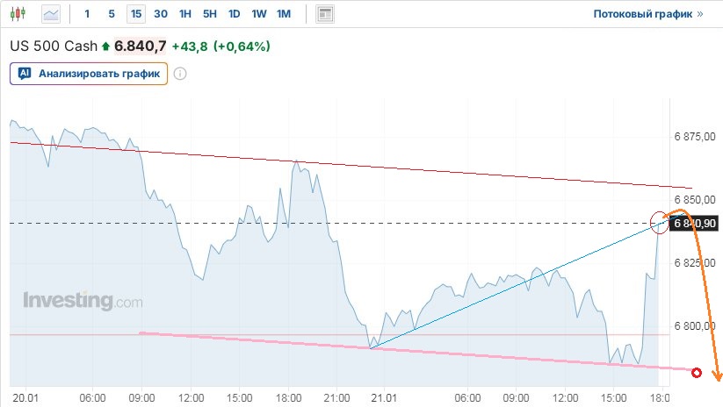Click the info icon beside the analyze button
The image size is (723, 407).
180,74
